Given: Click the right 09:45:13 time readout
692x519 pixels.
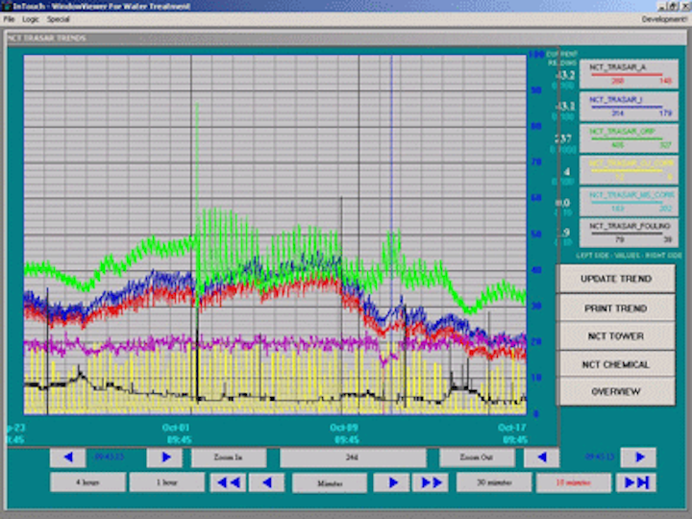Looking at the screenshot, I should click(600, 457).
